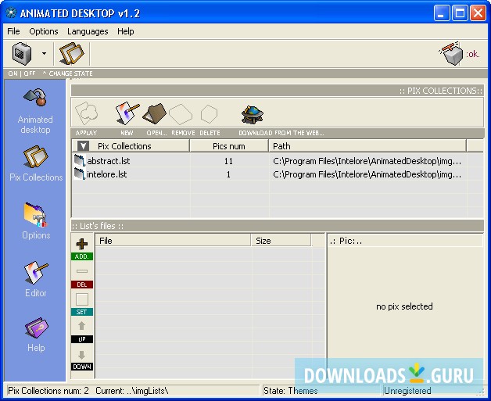
Task: Open the Editor from the sidebar
Action: [x=36, y=279]
